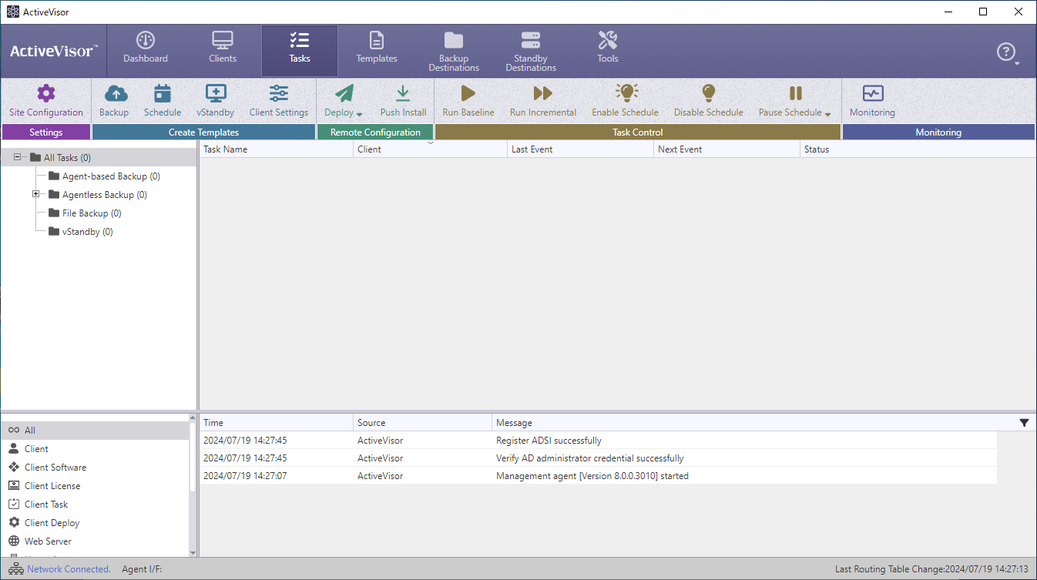Select the Client License log filter

tap(95, 486)
